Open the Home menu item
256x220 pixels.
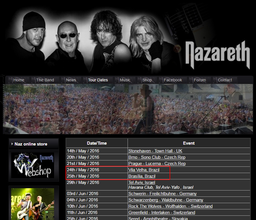(x=19, y=80)
